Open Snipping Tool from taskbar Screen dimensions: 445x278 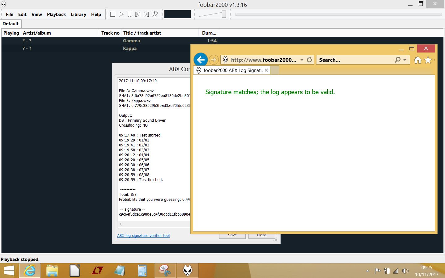[x=165, y=271]
